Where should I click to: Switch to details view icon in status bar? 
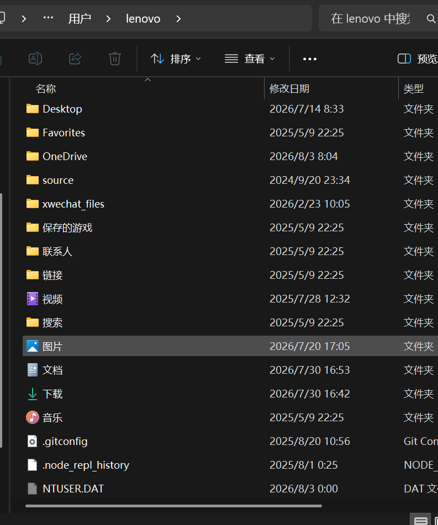coord(420,520)
